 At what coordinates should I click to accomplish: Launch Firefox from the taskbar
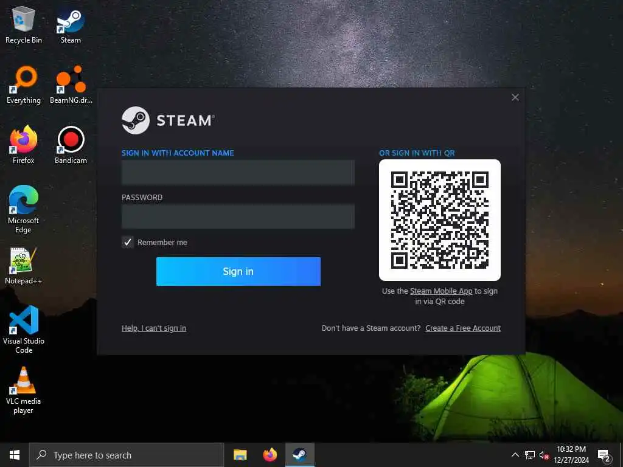[x=270, y=455]
